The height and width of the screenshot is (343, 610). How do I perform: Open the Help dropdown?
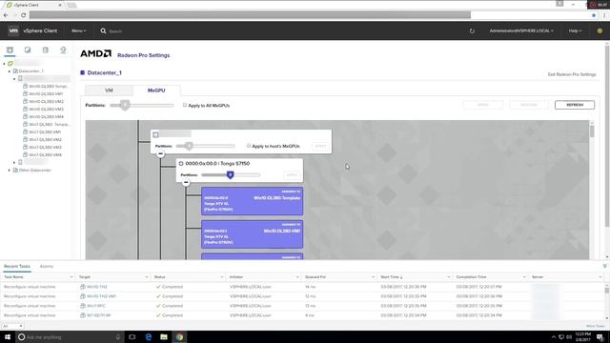point(575,30)
